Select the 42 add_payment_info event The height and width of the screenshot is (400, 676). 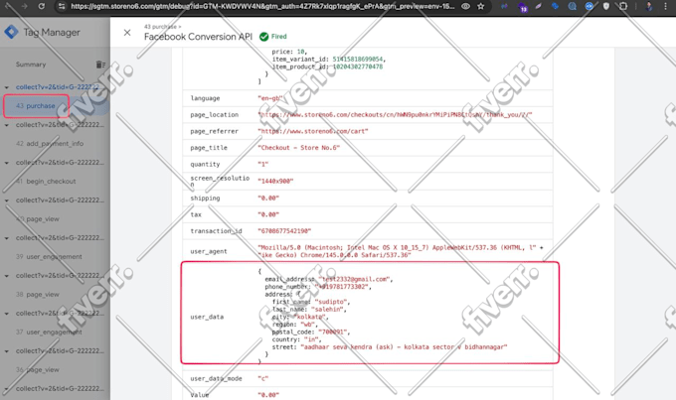pos(50,143)
